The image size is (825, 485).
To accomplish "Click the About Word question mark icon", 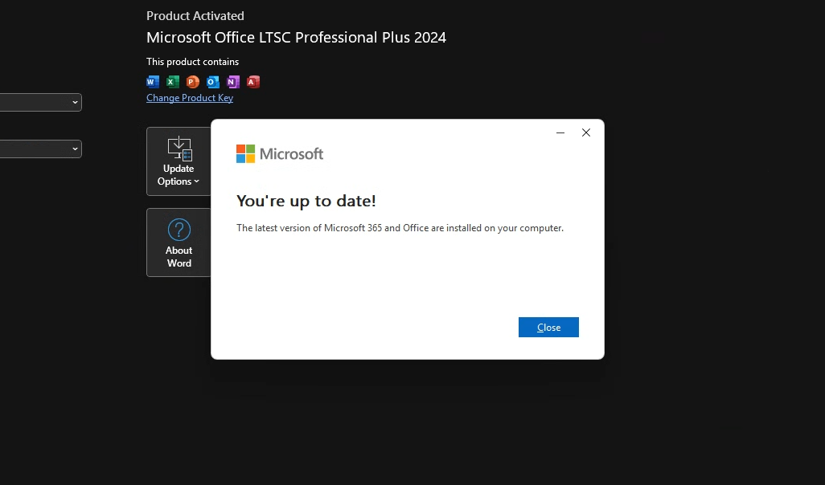I will coord(179,230).
